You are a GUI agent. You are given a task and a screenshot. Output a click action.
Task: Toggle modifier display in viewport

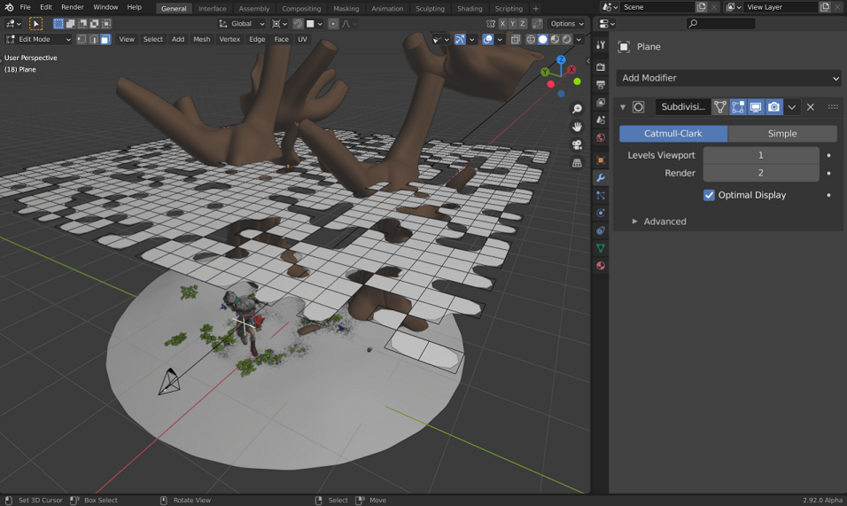coord(756,107)
